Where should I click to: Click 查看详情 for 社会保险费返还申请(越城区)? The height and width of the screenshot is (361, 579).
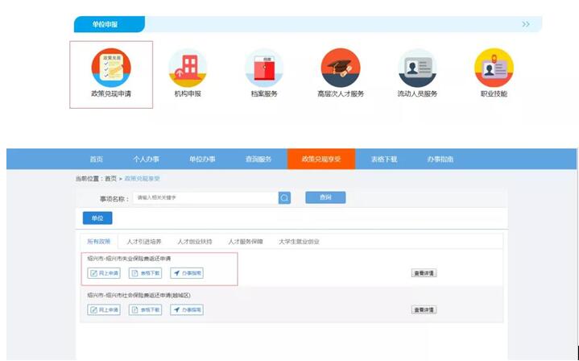pyautogui.click(x=424, y=309)
